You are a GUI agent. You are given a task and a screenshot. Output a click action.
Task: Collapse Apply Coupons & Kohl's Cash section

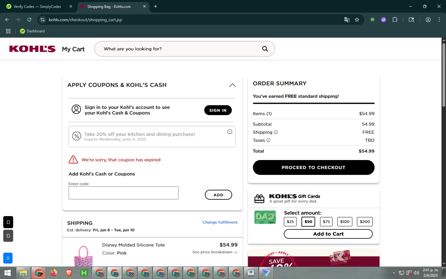pyautogui.click(x=232, y=85)
